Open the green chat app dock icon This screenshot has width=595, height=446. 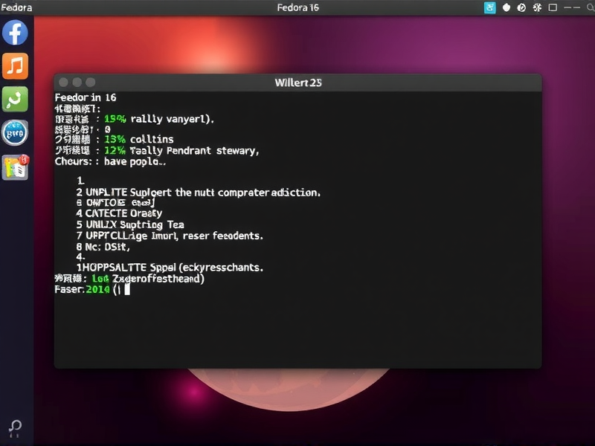[x=16, y=99]
